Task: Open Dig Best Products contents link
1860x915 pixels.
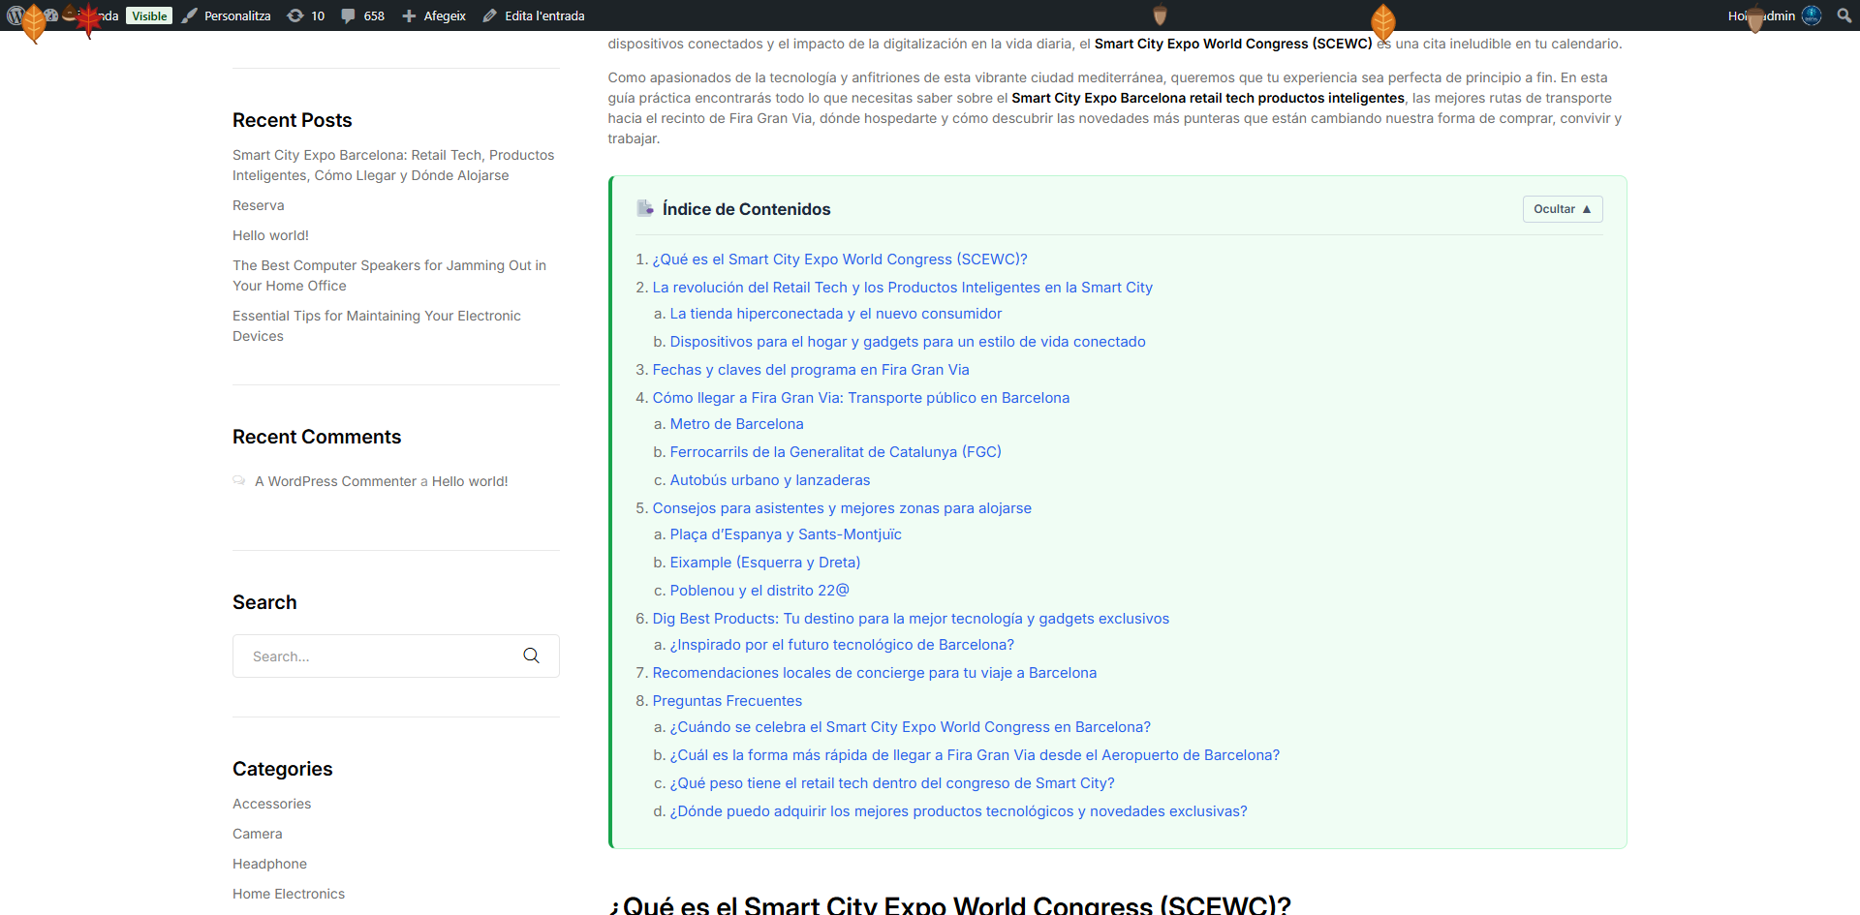Action: coord(911,619)
